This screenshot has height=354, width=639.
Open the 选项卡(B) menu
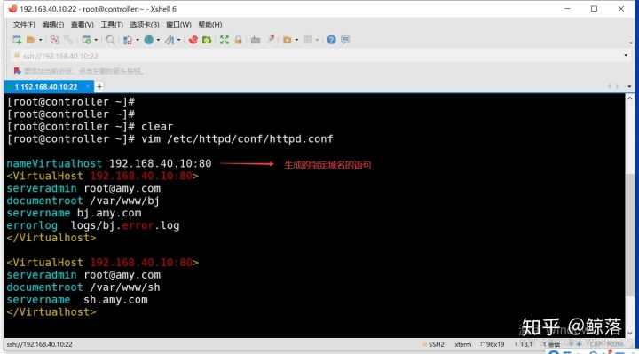click(145, 25)
